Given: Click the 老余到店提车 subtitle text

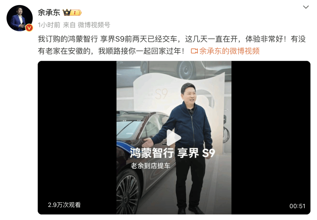Looking at the screenshot, I should (151, 166).
